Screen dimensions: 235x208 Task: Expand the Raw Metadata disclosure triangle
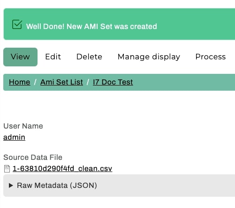click(x=11, y=186)
